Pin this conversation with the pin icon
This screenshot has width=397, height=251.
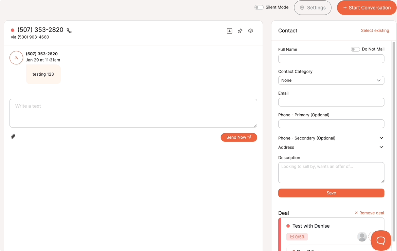240,31
